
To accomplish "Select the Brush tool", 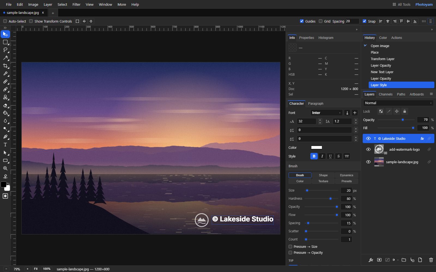I will (5, 89).
